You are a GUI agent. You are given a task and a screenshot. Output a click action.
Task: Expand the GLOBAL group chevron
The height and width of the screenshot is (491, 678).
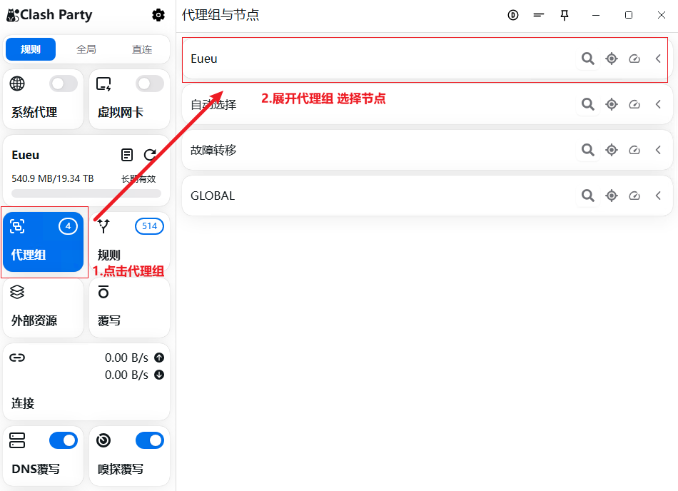pos(658,196)
